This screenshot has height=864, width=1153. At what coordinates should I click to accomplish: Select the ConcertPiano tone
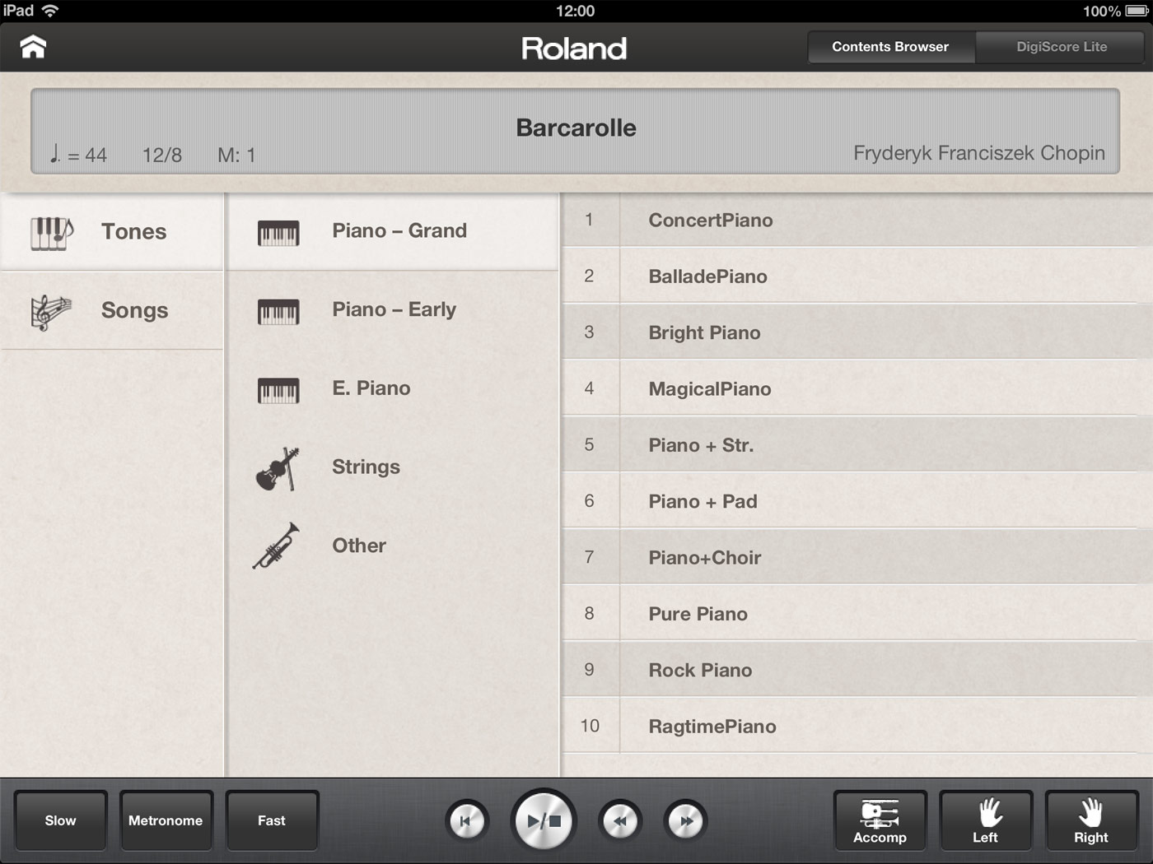[x=857, y=220]
